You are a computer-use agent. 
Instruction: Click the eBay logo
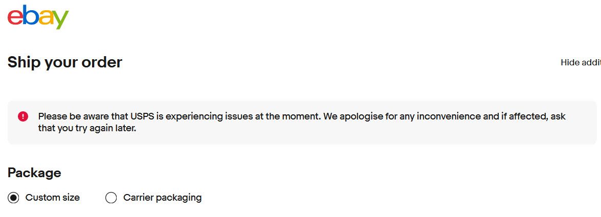pos(38,16)
